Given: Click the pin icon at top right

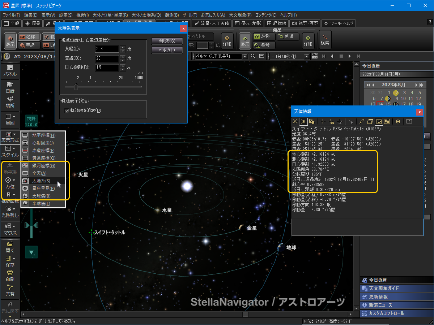Looking at the screenshot, I should [x=430, y=22].
